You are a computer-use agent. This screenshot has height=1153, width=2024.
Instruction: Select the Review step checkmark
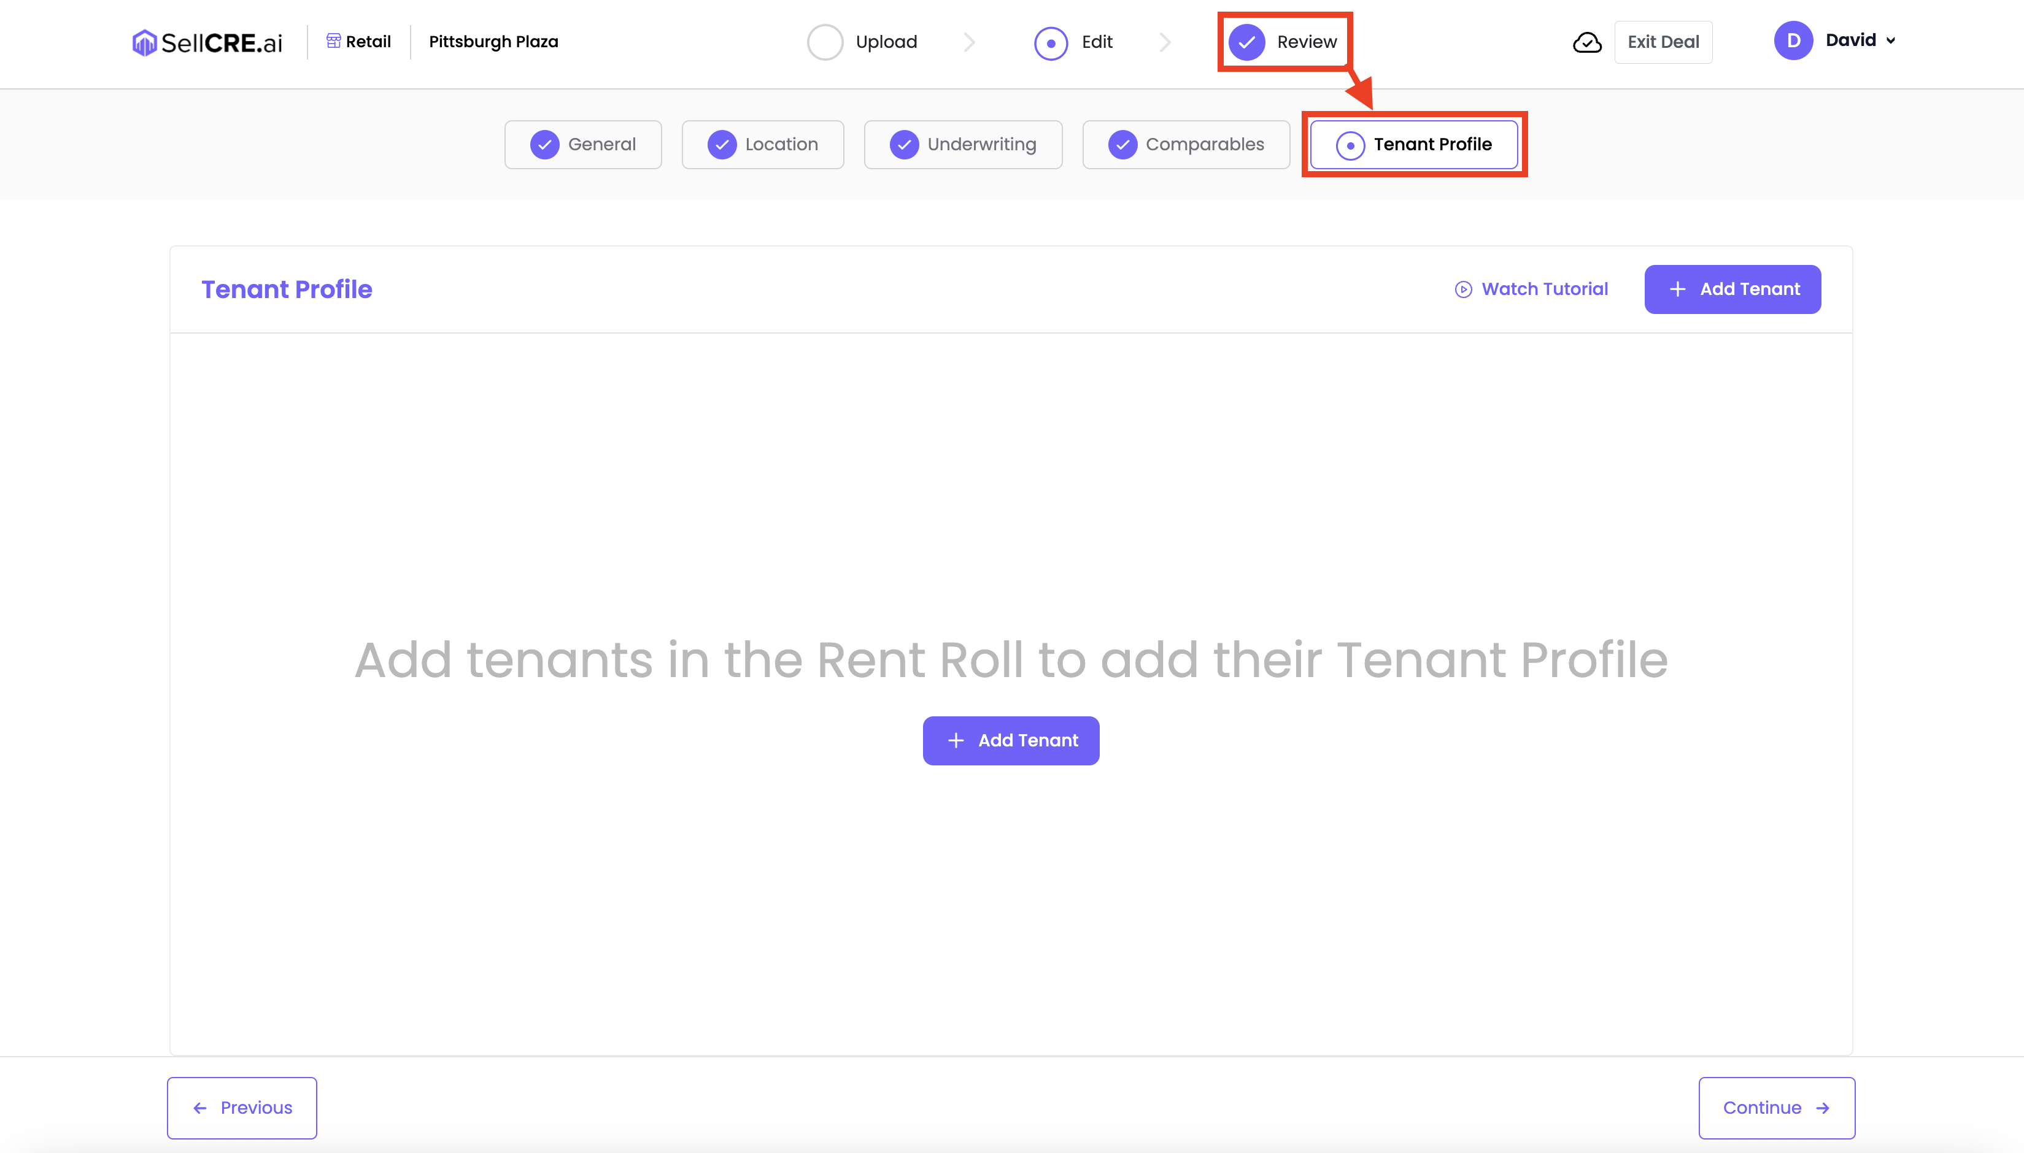[1246, 42]
